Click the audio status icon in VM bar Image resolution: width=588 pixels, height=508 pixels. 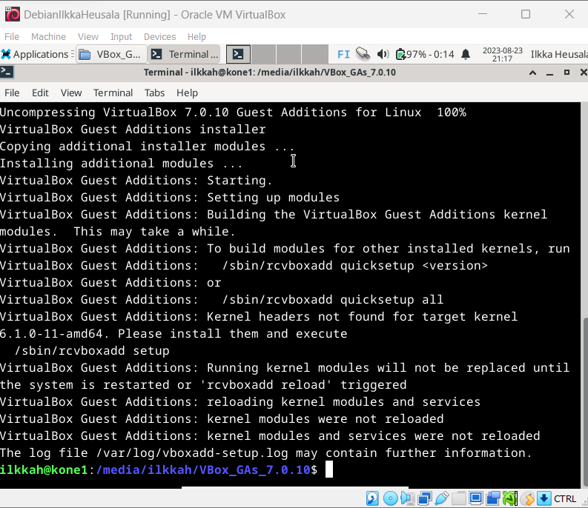coord(407,498)
